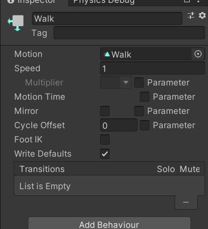
Task: Toggle the Write Defaults checkbox
Action: click(x=105, y=154)
